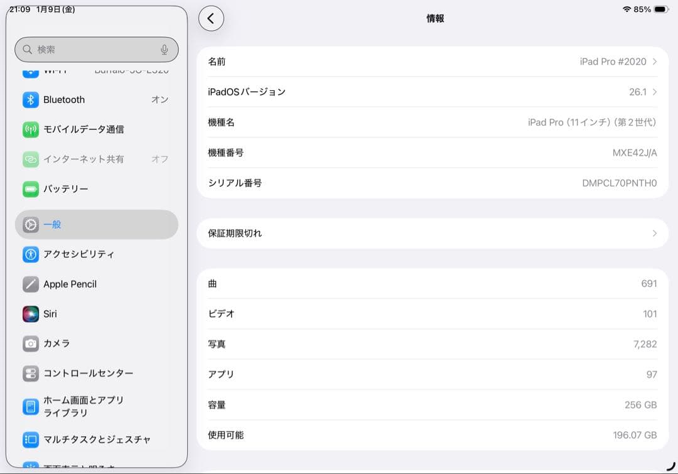Screen dimensions: 678x474
Task: Tap the back chevron at the top left
Action: click(x=211, y=18)
